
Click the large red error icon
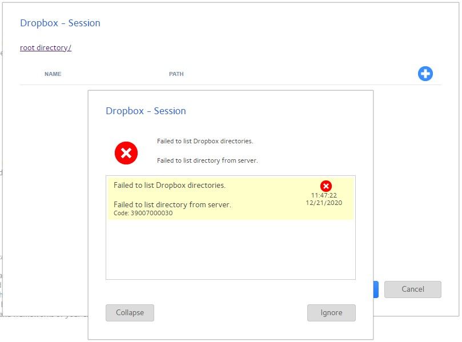click(126, 153)
